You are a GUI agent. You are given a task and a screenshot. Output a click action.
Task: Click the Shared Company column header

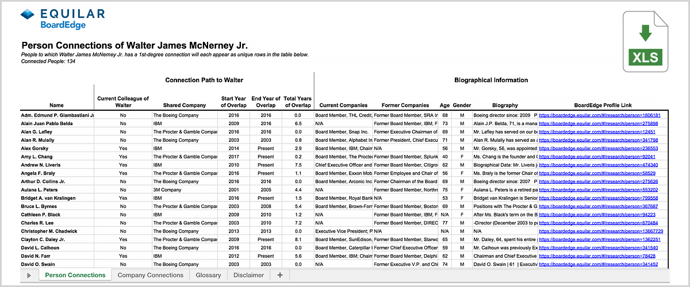(185, 106)
